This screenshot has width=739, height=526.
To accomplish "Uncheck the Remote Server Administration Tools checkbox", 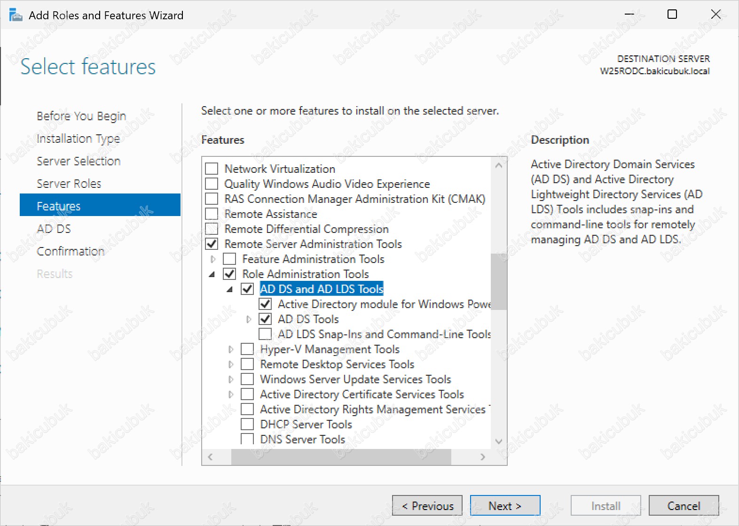I will point(212,244).
